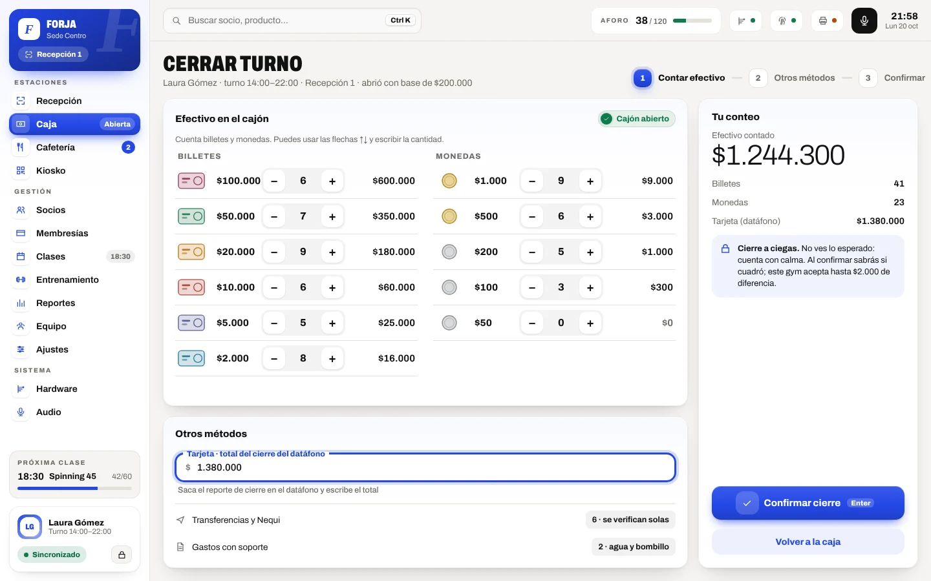This screenshot has width=931, height=581.
Task: Navigate to Socios section
Action: click(74, 210)
